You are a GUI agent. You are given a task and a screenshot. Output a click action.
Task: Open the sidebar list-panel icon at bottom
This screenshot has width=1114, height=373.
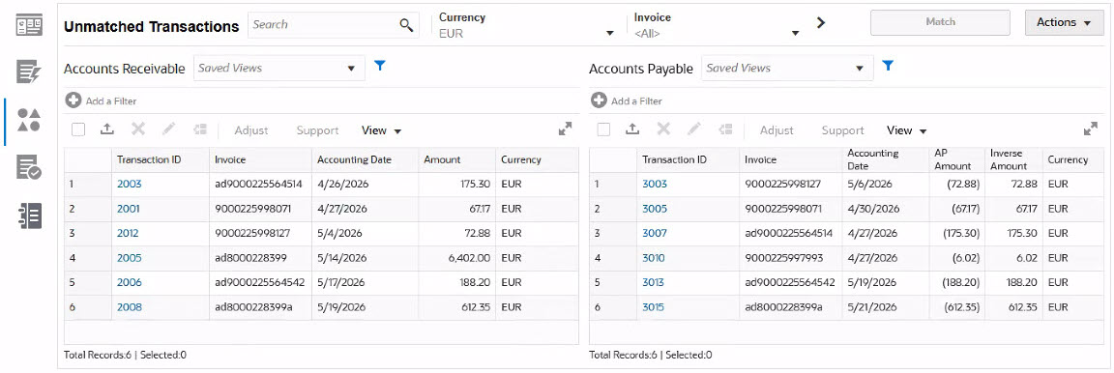click(x=29, y=215)
